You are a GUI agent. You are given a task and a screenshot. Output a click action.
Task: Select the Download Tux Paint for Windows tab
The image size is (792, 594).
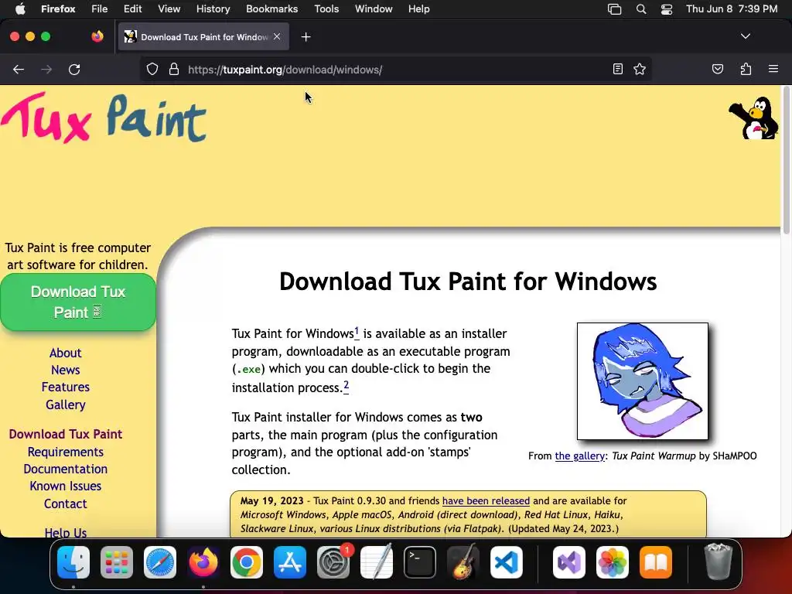(x=203, y=37)
